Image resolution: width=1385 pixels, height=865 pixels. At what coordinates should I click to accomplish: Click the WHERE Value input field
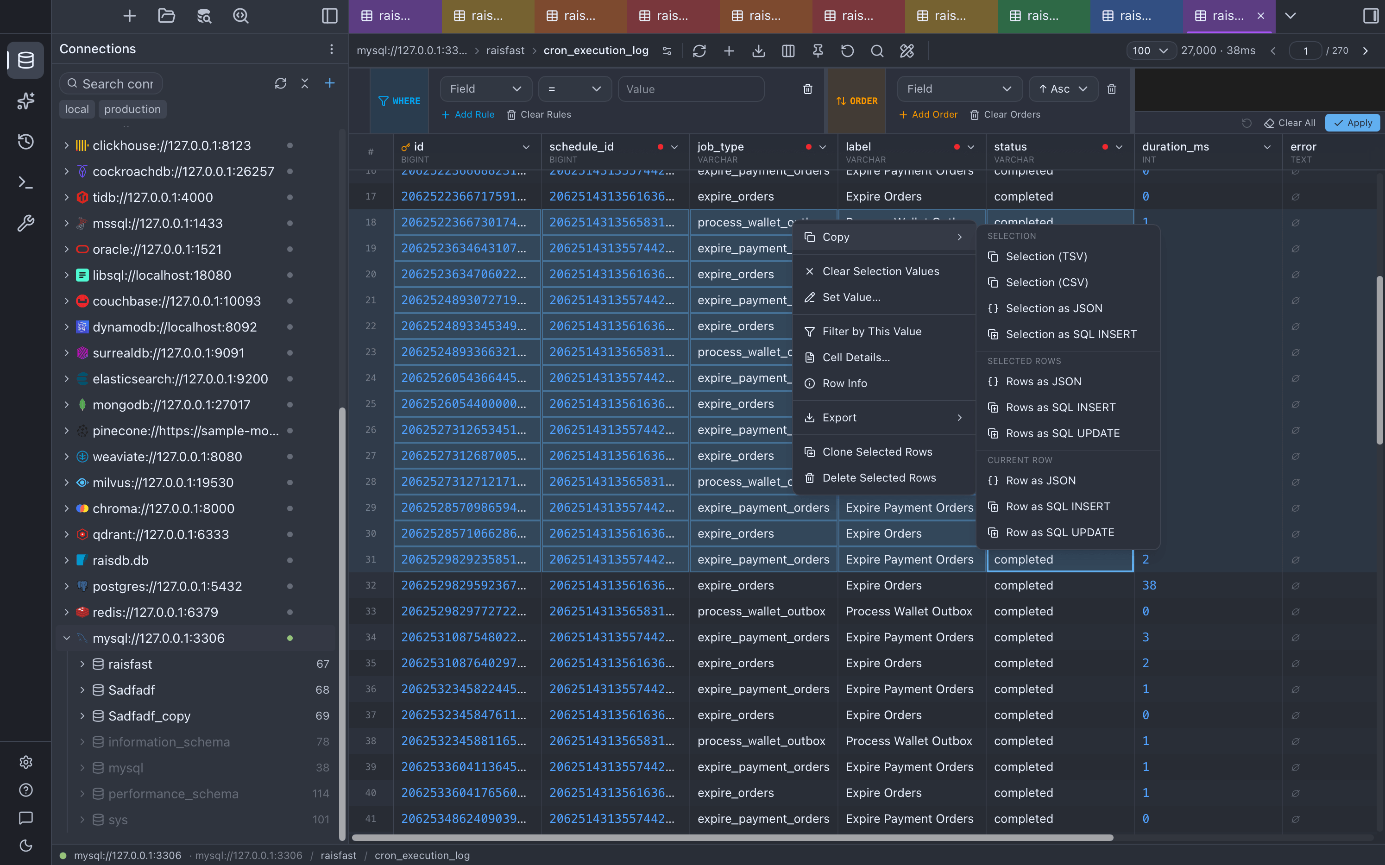(691, 89)
